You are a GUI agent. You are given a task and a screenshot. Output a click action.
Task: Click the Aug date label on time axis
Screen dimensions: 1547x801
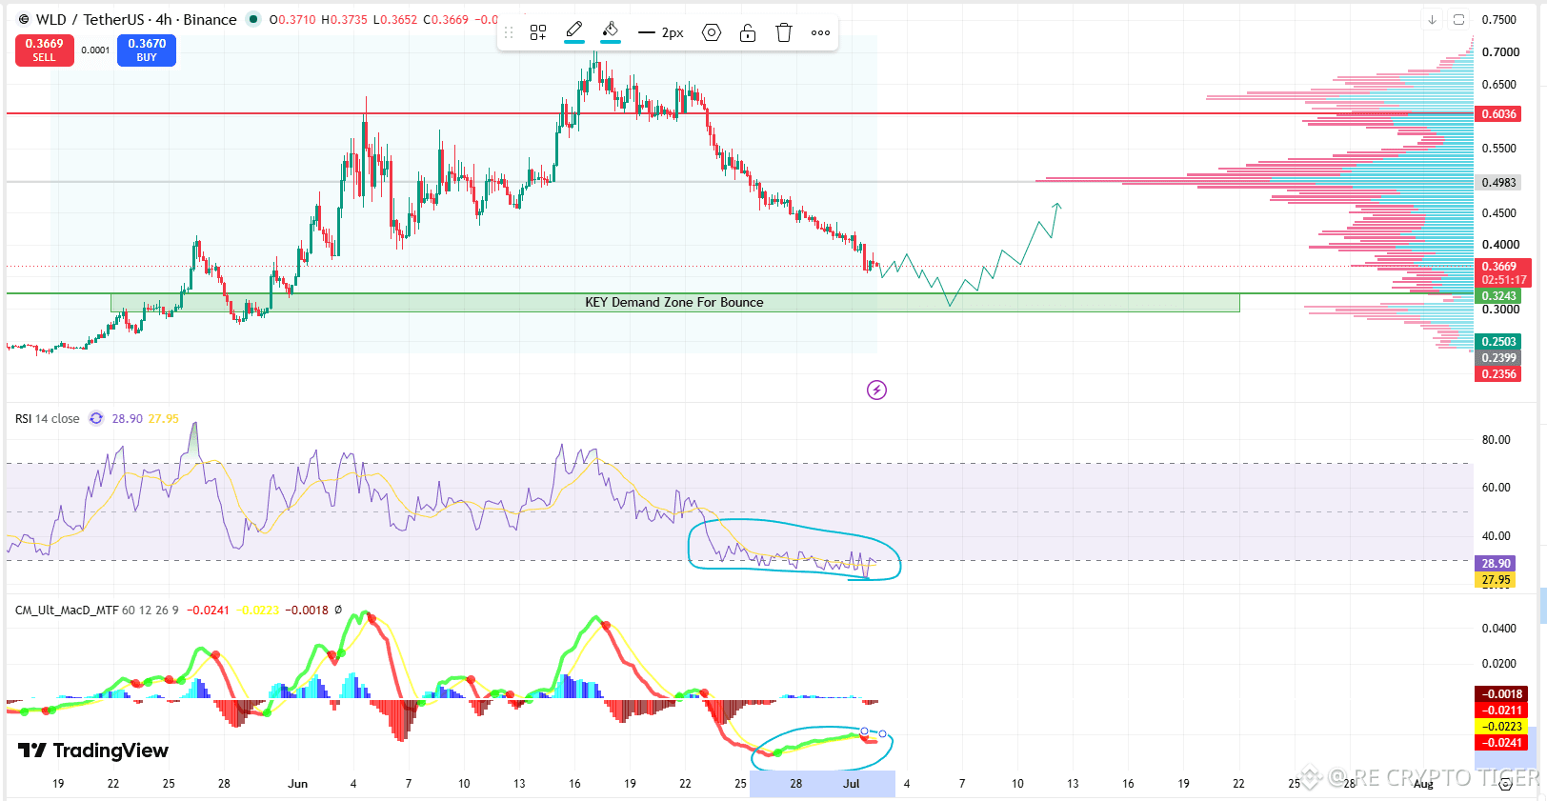click(x=1423, y=784)
